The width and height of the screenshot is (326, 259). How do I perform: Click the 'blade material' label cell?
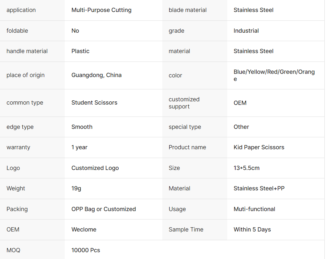pyautogui.click(x=188, y=10)
